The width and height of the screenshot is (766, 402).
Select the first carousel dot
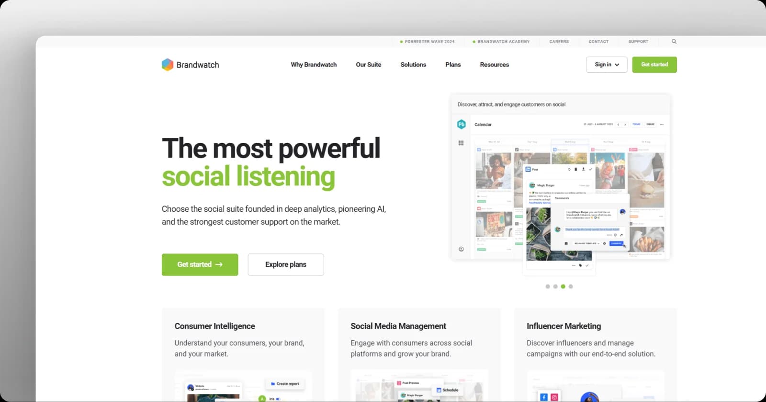tap(548, 287)
